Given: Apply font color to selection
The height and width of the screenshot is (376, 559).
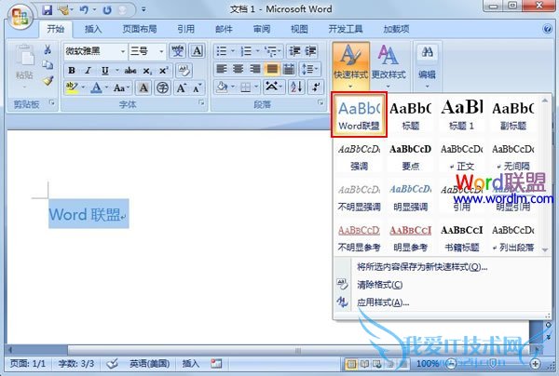Looking at the screenshot, I should coord(96,87).
